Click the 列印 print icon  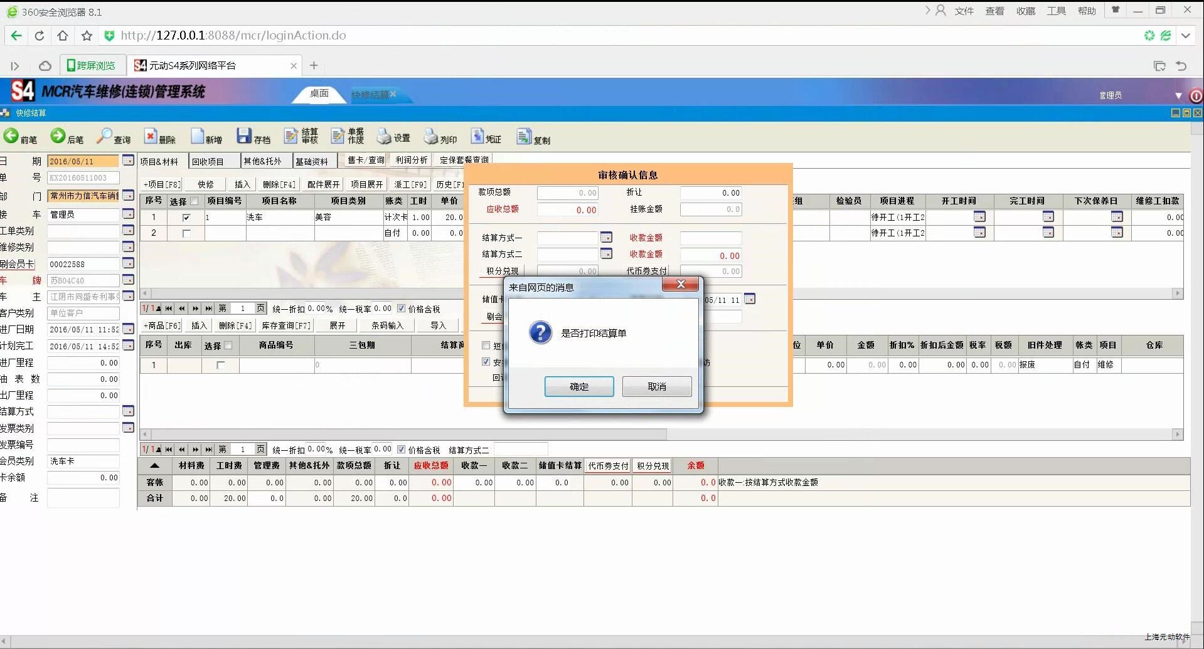[431, 136]
